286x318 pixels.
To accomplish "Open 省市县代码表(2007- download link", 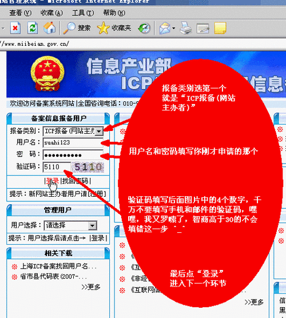I will point(54,276).
